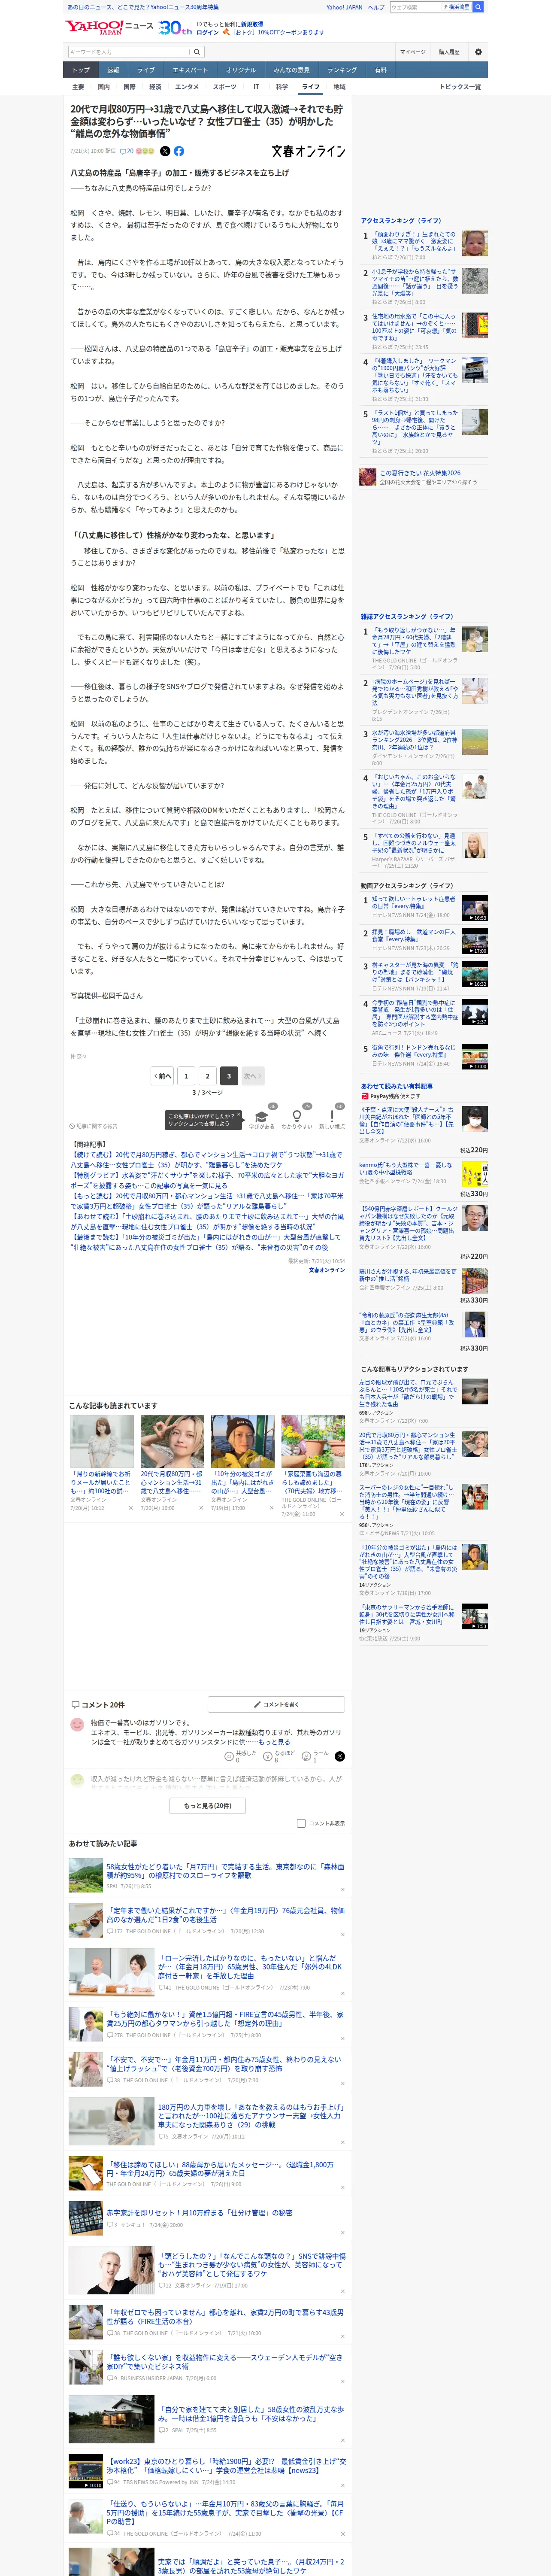Viewport: 551px width, 2576px height.
Task: Go to page 1 of the article
Action: tap(186, 1076)
